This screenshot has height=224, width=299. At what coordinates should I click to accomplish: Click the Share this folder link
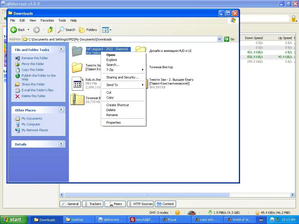33,84
